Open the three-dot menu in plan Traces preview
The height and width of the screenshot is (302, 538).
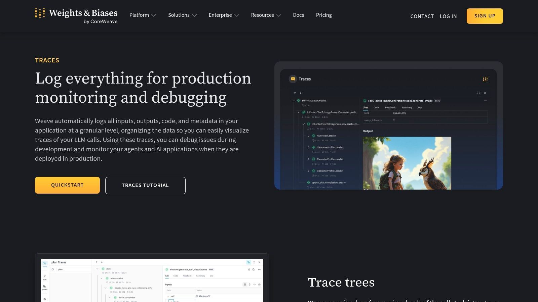pos(259,269)
